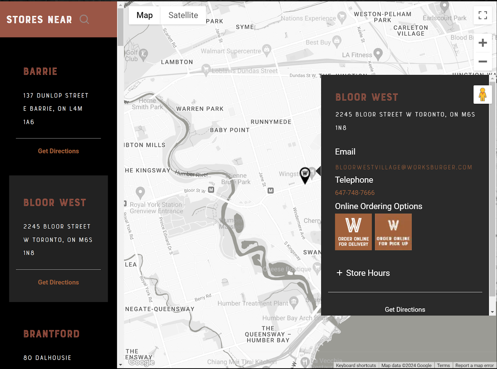Click the popup panel scroll down arrow
This screenshot has width=497, height=369.
(493, 312)
